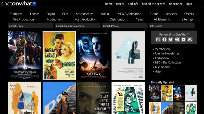Open Avatar thumbnail in Recently Updated
Viewport: 204px width, 114px height.
click(x=179, y=93)
